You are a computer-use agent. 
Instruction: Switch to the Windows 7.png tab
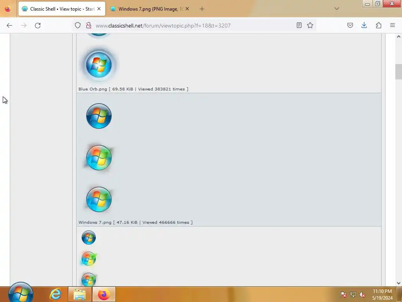click(150, 9)
